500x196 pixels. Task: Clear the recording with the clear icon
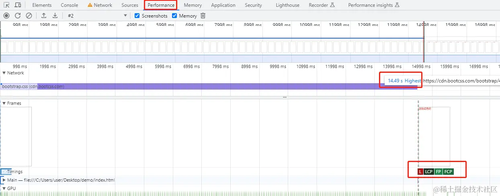[29, 16]
